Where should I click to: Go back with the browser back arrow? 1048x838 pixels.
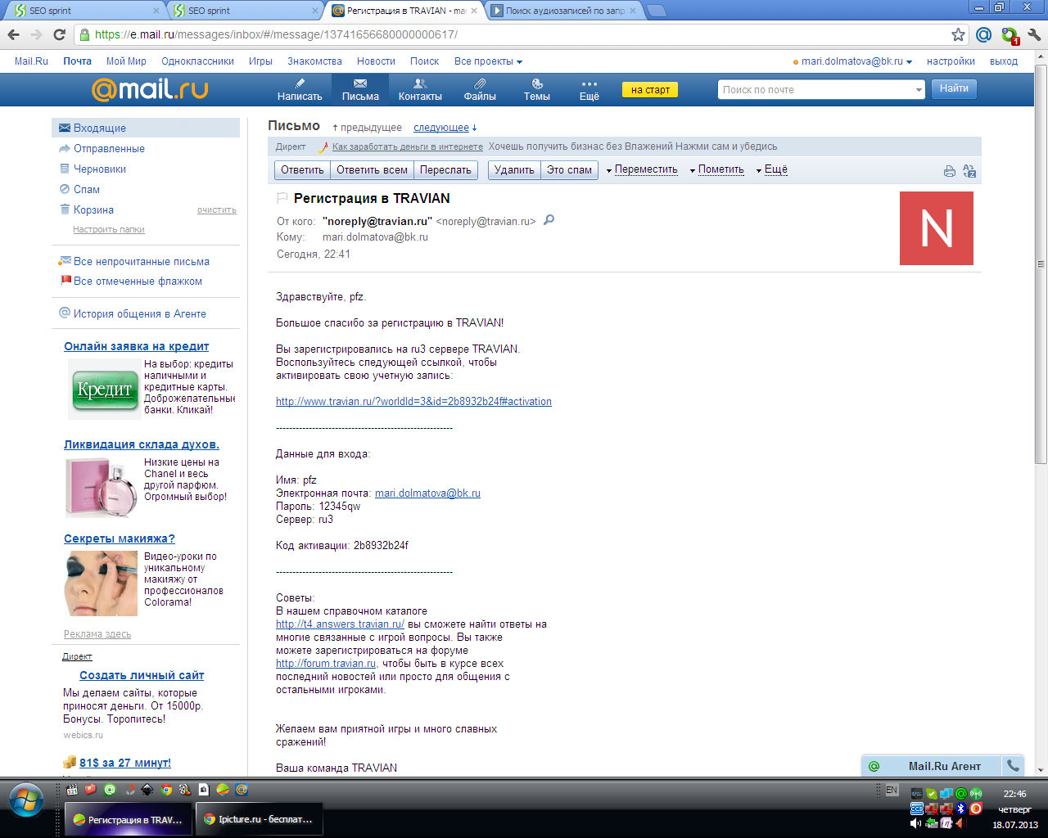click(x=13, y=34)
